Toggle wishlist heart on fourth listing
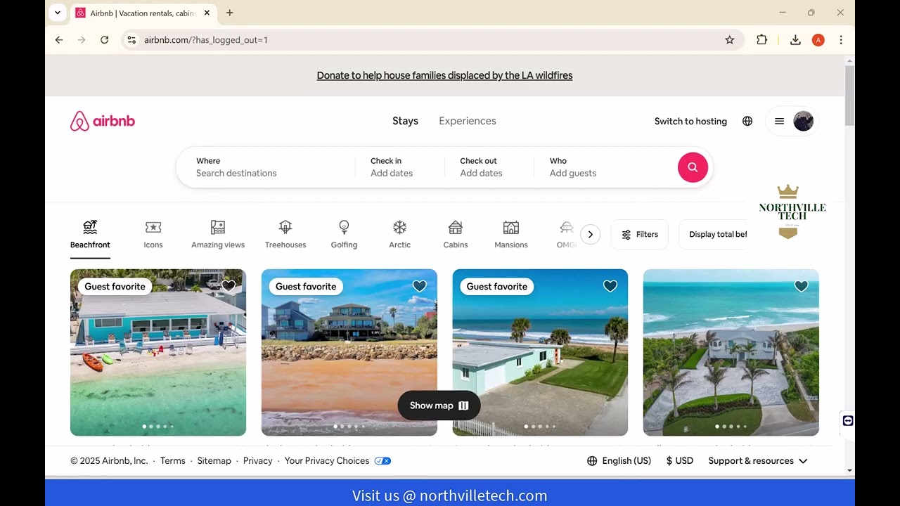The image size is (900, 506). click(x=802, y=286)
